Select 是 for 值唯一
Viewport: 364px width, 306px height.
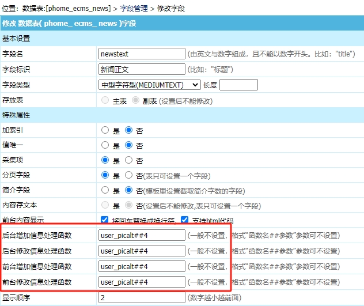point(105,145)
